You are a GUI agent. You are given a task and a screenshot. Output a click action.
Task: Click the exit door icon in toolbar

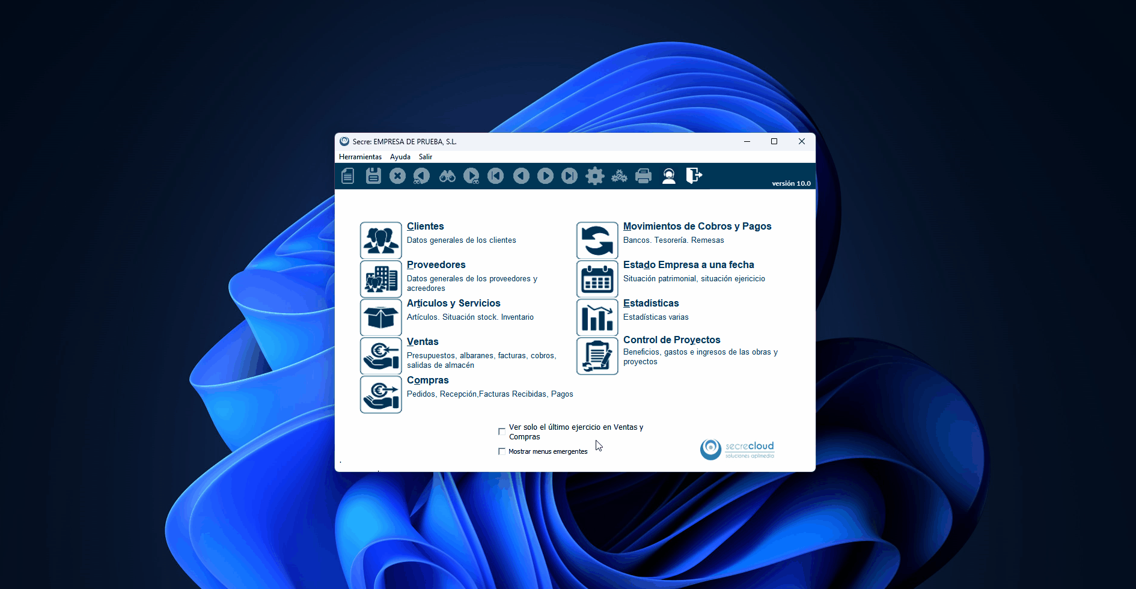tap(694, 175)
